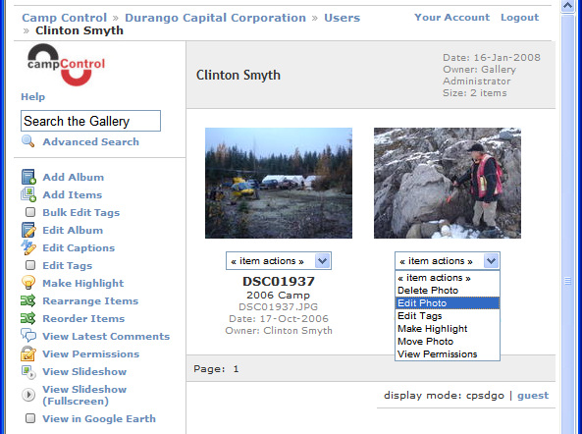582x434 pixels.
Task: Click the Add Album link text
Action: coord(74,177)
